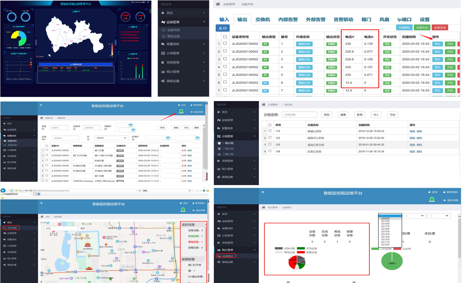Tick the checkbox for output row 6, type DC
The height and width of the screenshot is (283, 462).
(225, 82)
